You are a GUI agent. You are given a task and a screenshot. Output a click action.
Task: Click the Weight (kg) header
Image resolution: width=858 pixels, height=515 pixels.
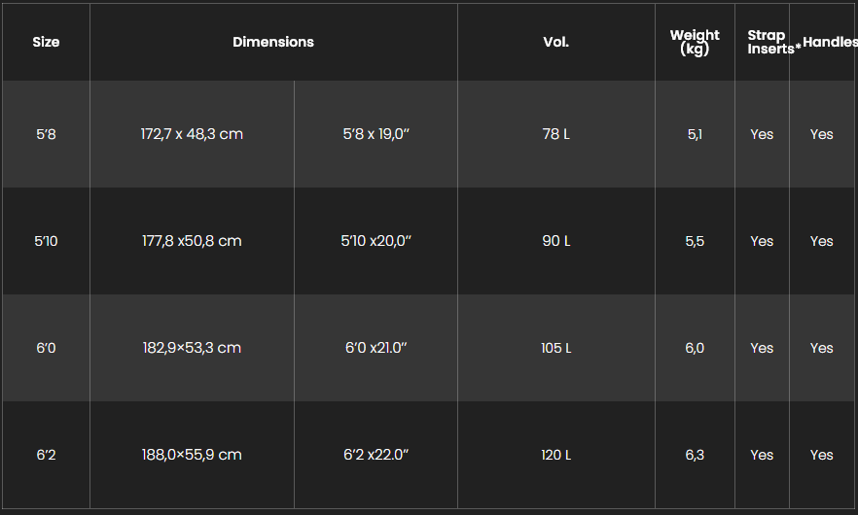(x=695, y=42)
